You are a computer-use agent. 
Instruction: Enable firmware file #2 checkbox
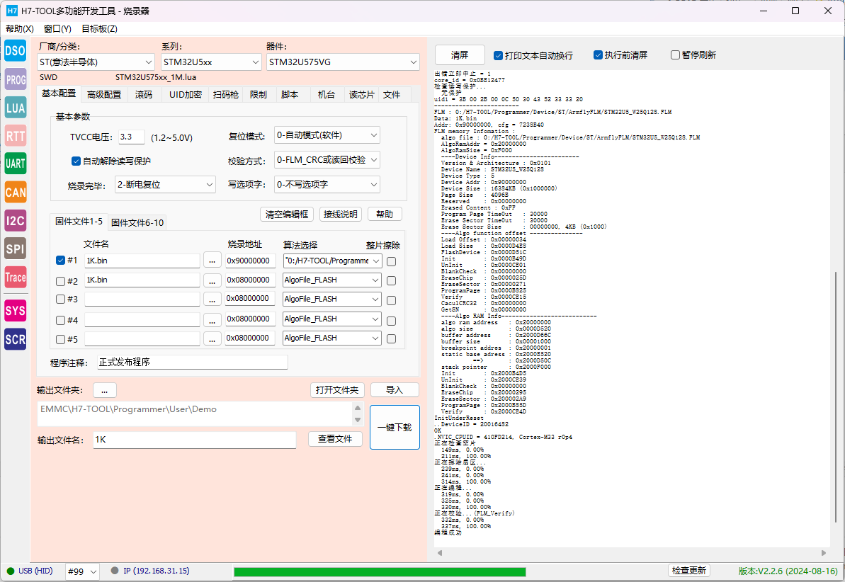60,281
